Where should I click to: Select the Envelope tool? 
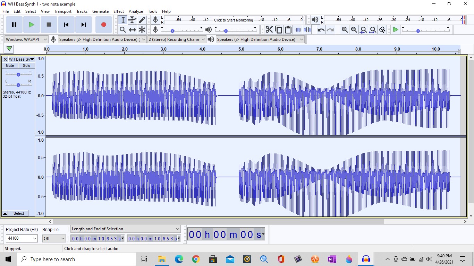[132, 20]
